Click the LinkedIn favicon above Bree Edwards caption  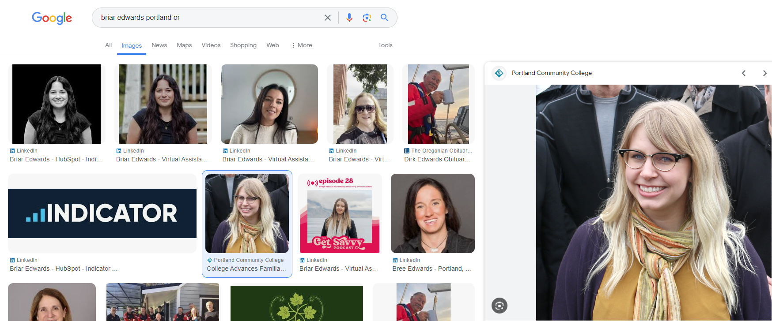pyautogui.click(x=395, y=260)
